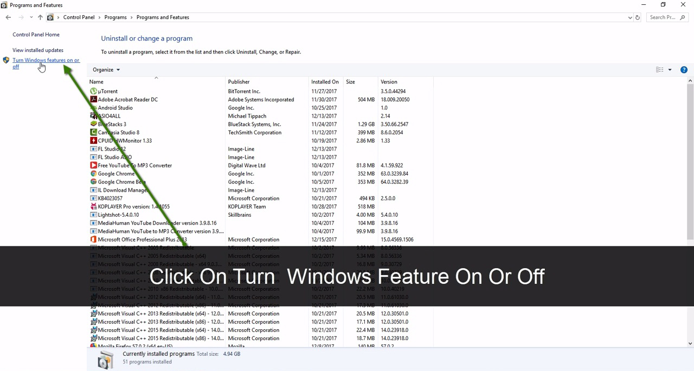This screenshot has width=694, height=371.
Task: Select MediaHuman YouTube Downloader version 3.9.8.16
Action: pyautogui.click(x=261, y=223)
